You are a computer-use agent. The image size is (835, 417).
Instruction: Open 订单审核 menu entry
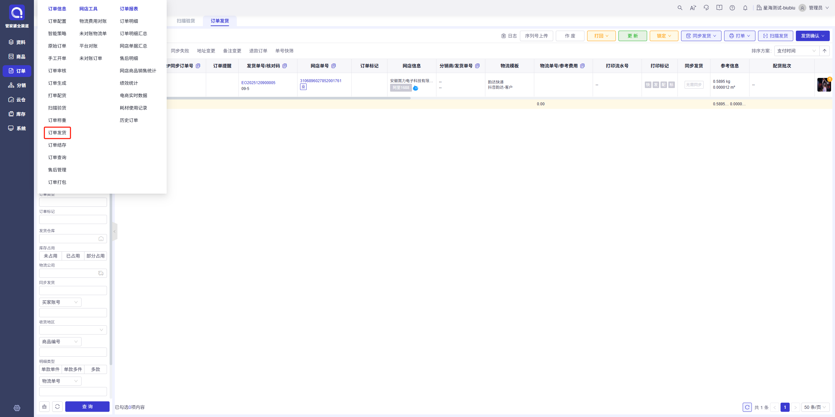[57, 71]
